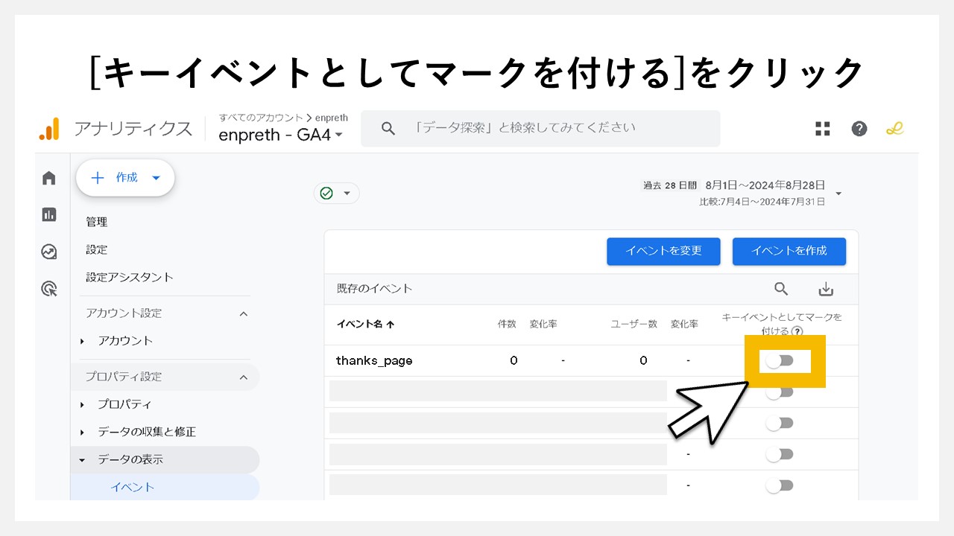
Task: Open the Google apps grid icon
Action: (x=822, y=128)
